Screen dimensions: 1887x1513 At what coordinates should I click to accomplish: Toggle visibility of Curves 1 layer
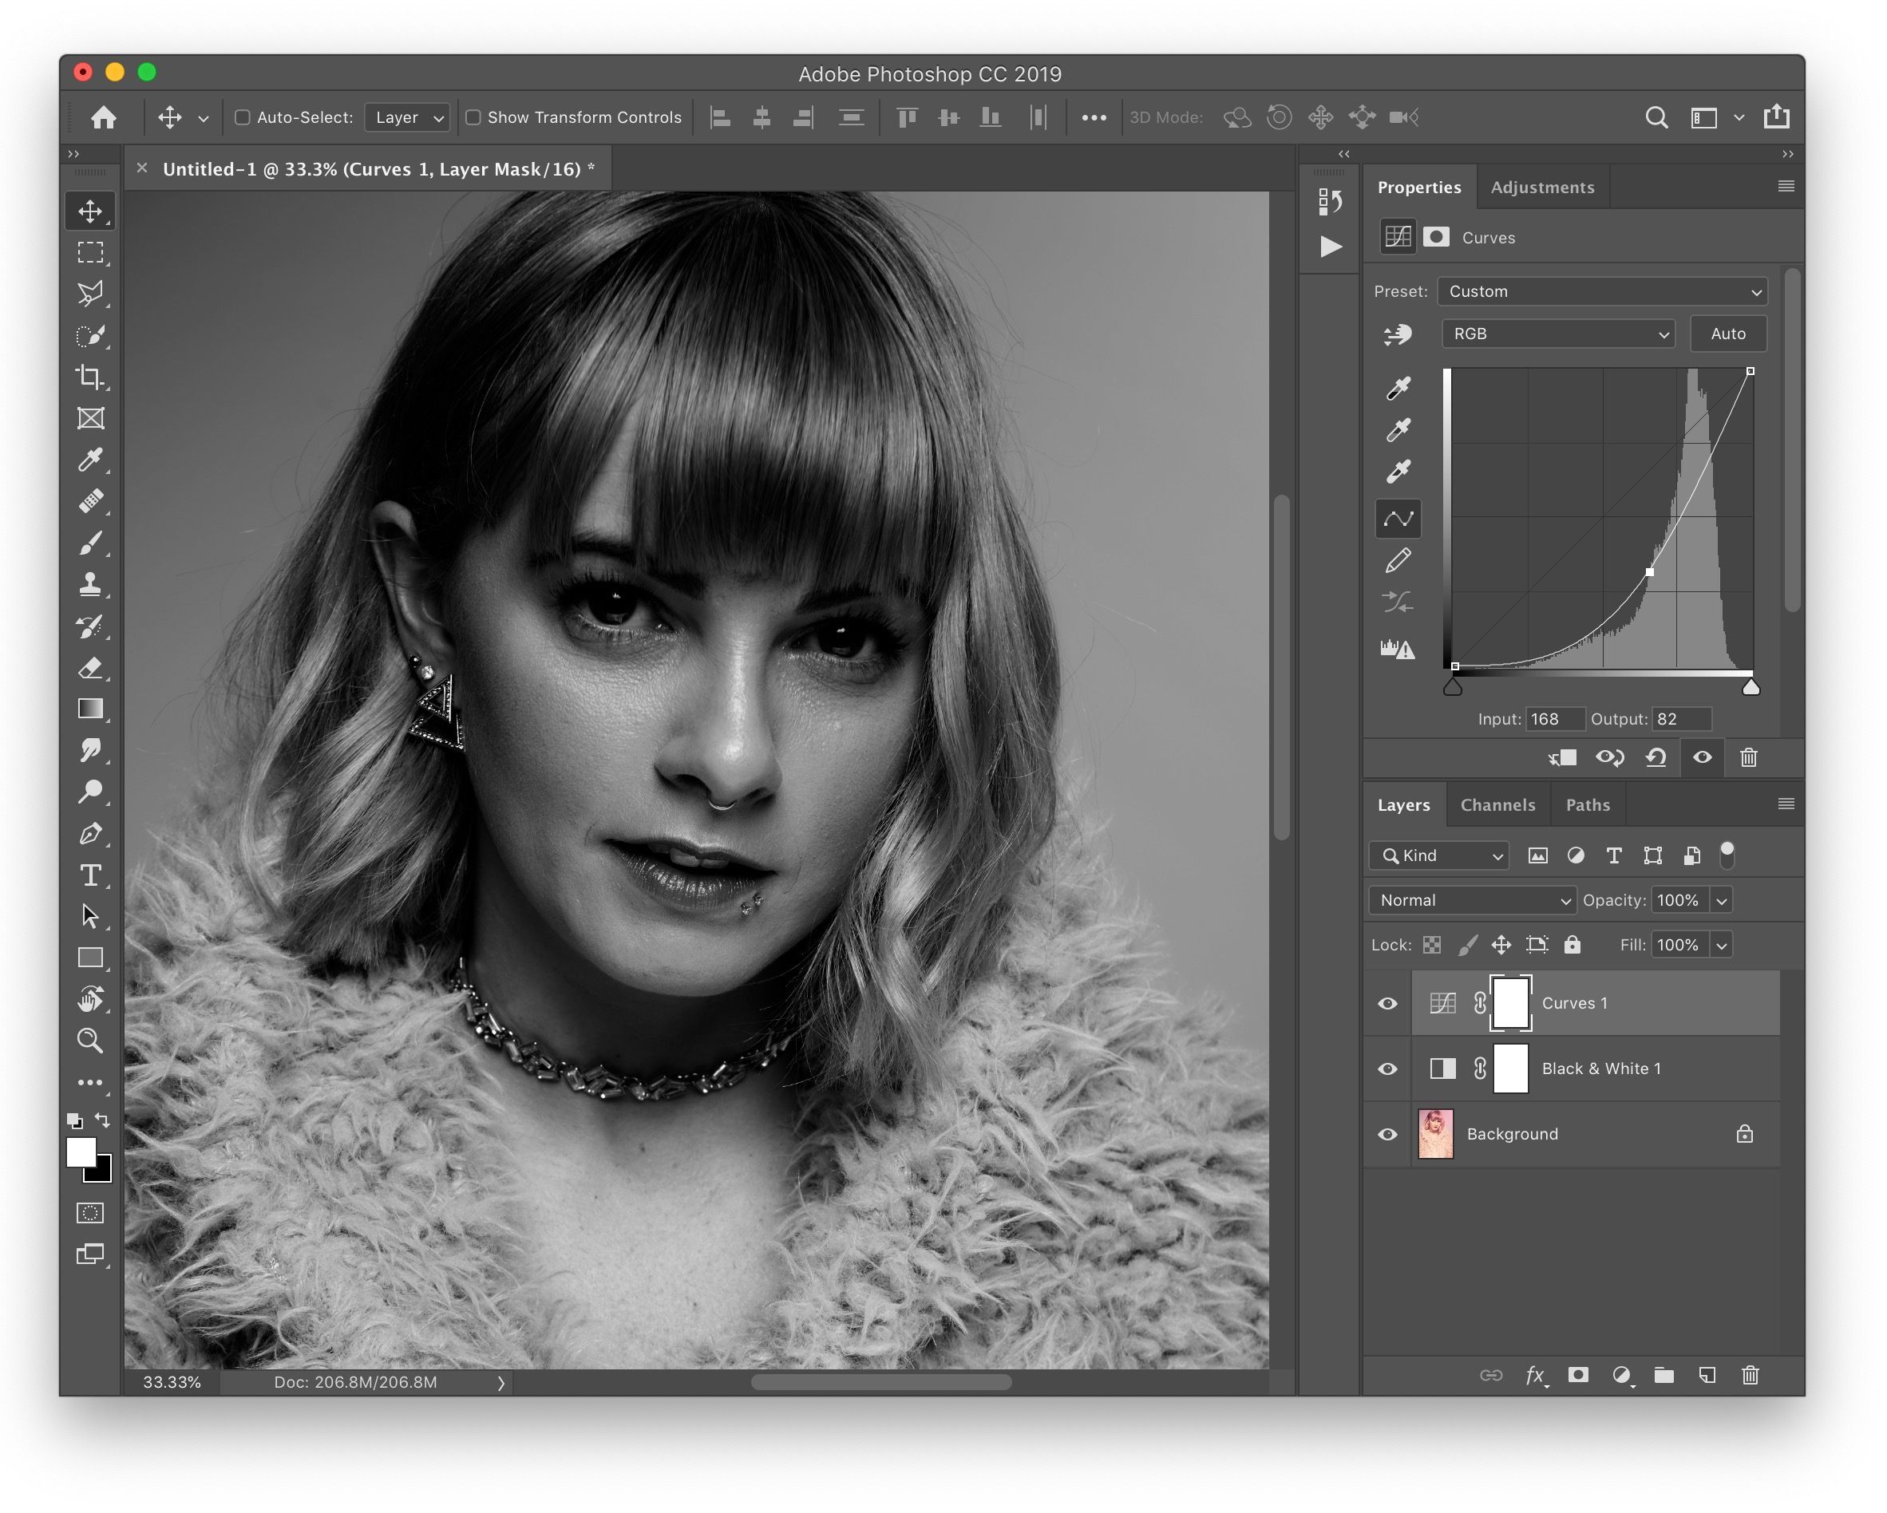tap(1383, 1002)
